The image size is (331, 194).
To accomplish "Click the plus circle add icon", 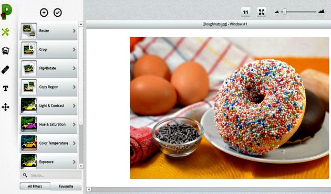I will click(x=44, y=13).
